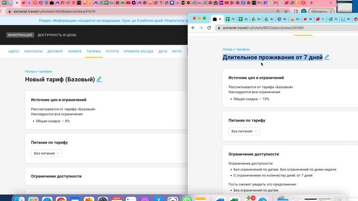Edit name of Новый тариф (Базовый) via pencil
Screen dimensions: 358x201
pyautogui.click(x=99, y=79)
